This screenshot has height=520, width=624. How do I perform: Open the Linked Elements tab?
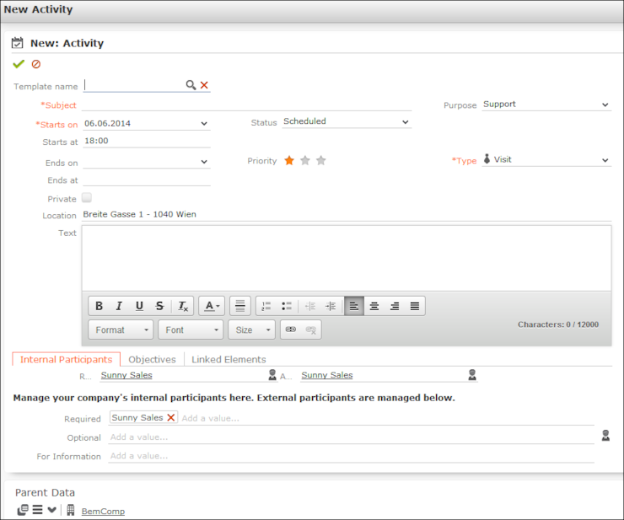(229, 359)
